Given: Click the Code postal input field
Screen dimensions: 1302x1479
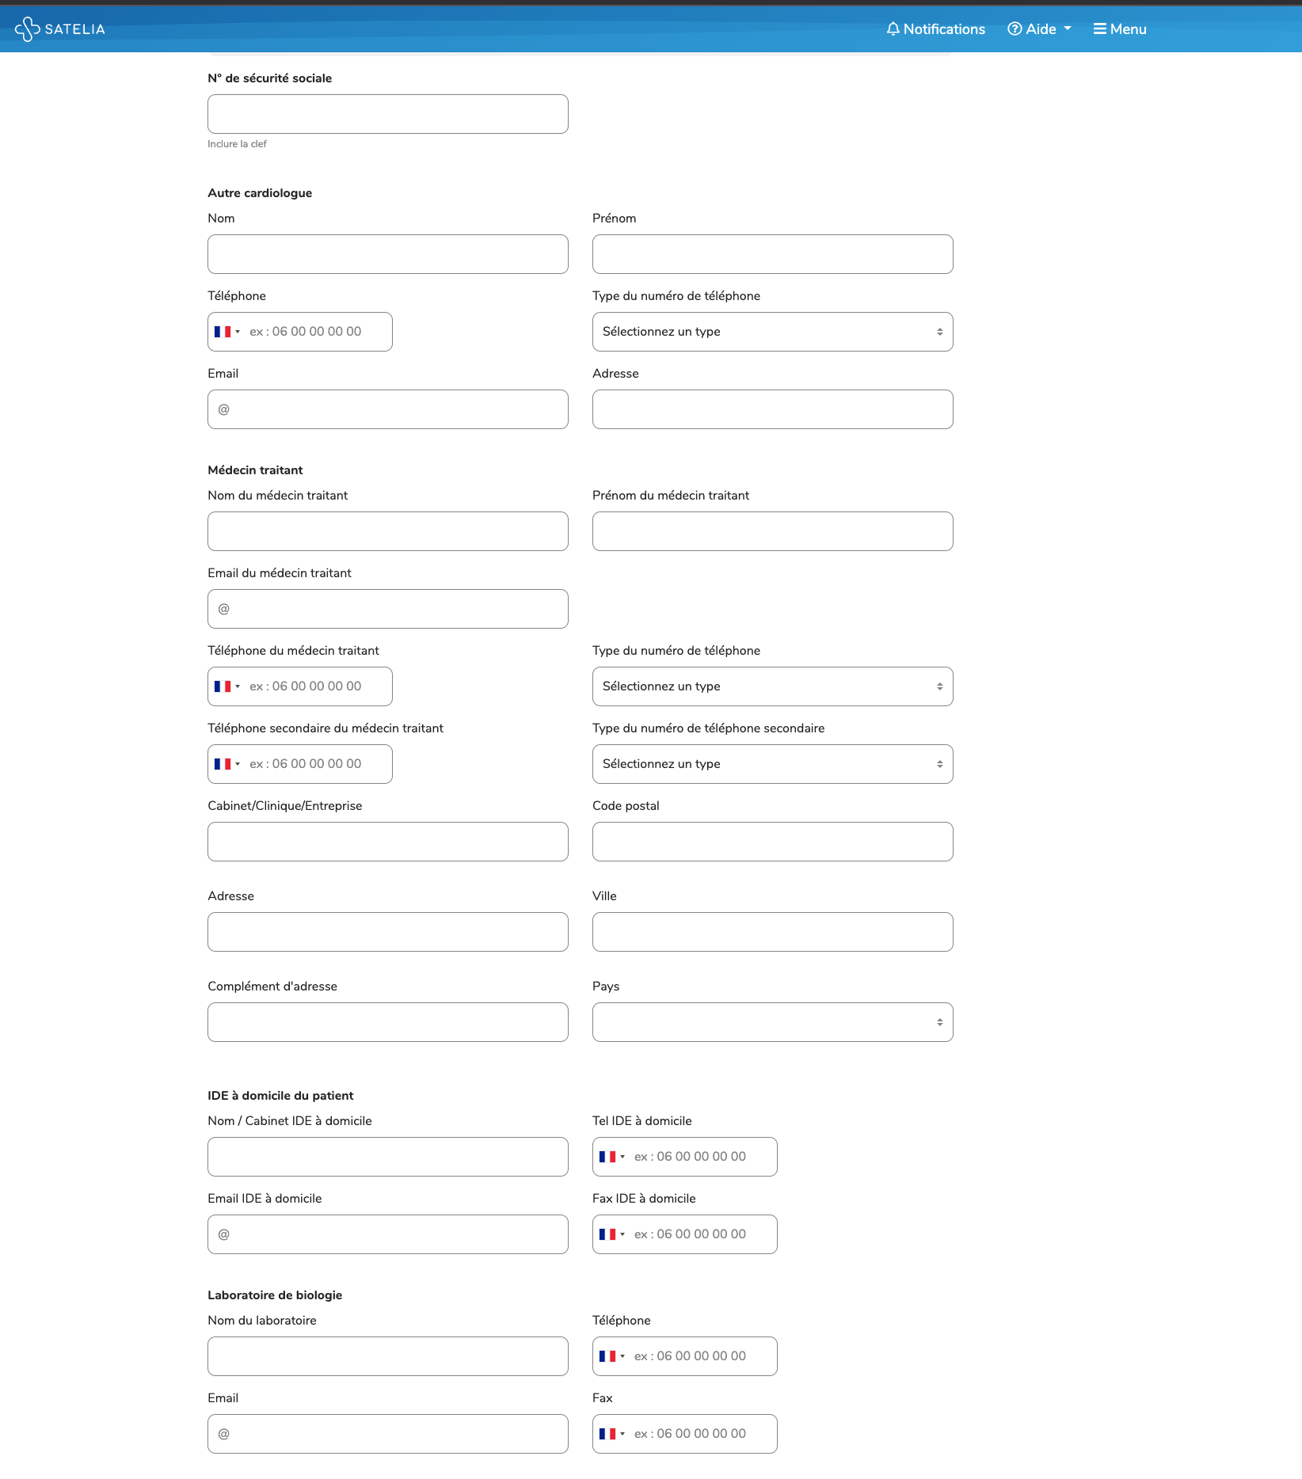Looking at the screenshot, I should 772,842.
